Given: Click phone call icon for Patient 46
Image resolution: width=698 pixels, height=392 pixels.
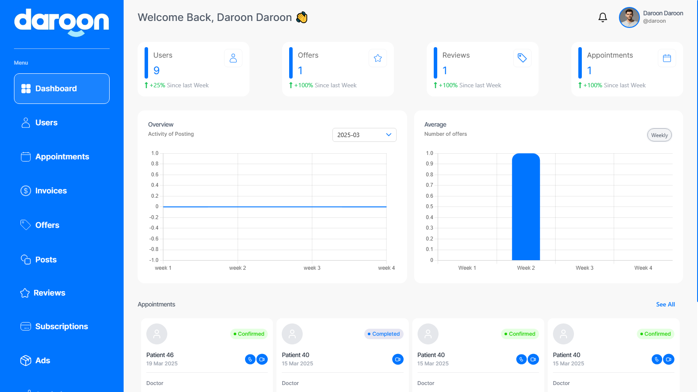Looking at the screenshot, I should coord(250,359).
